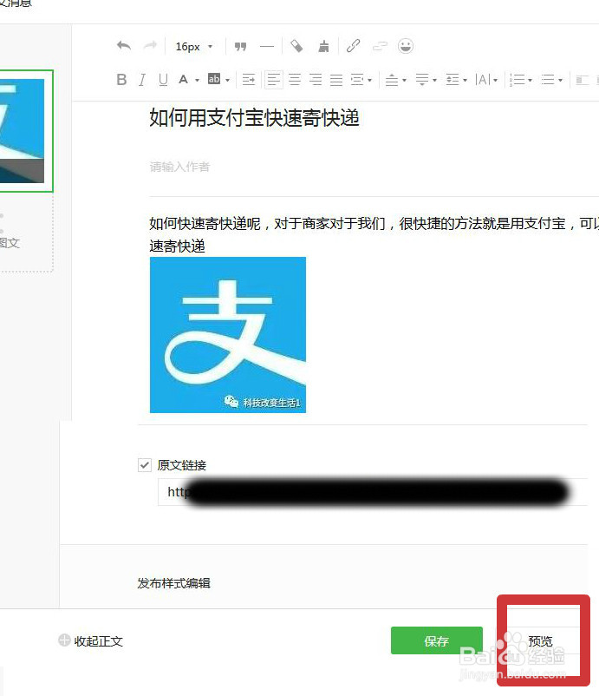Screen dimensions: 599x696
Task: Redo the last edit
Action: point(150,46)
